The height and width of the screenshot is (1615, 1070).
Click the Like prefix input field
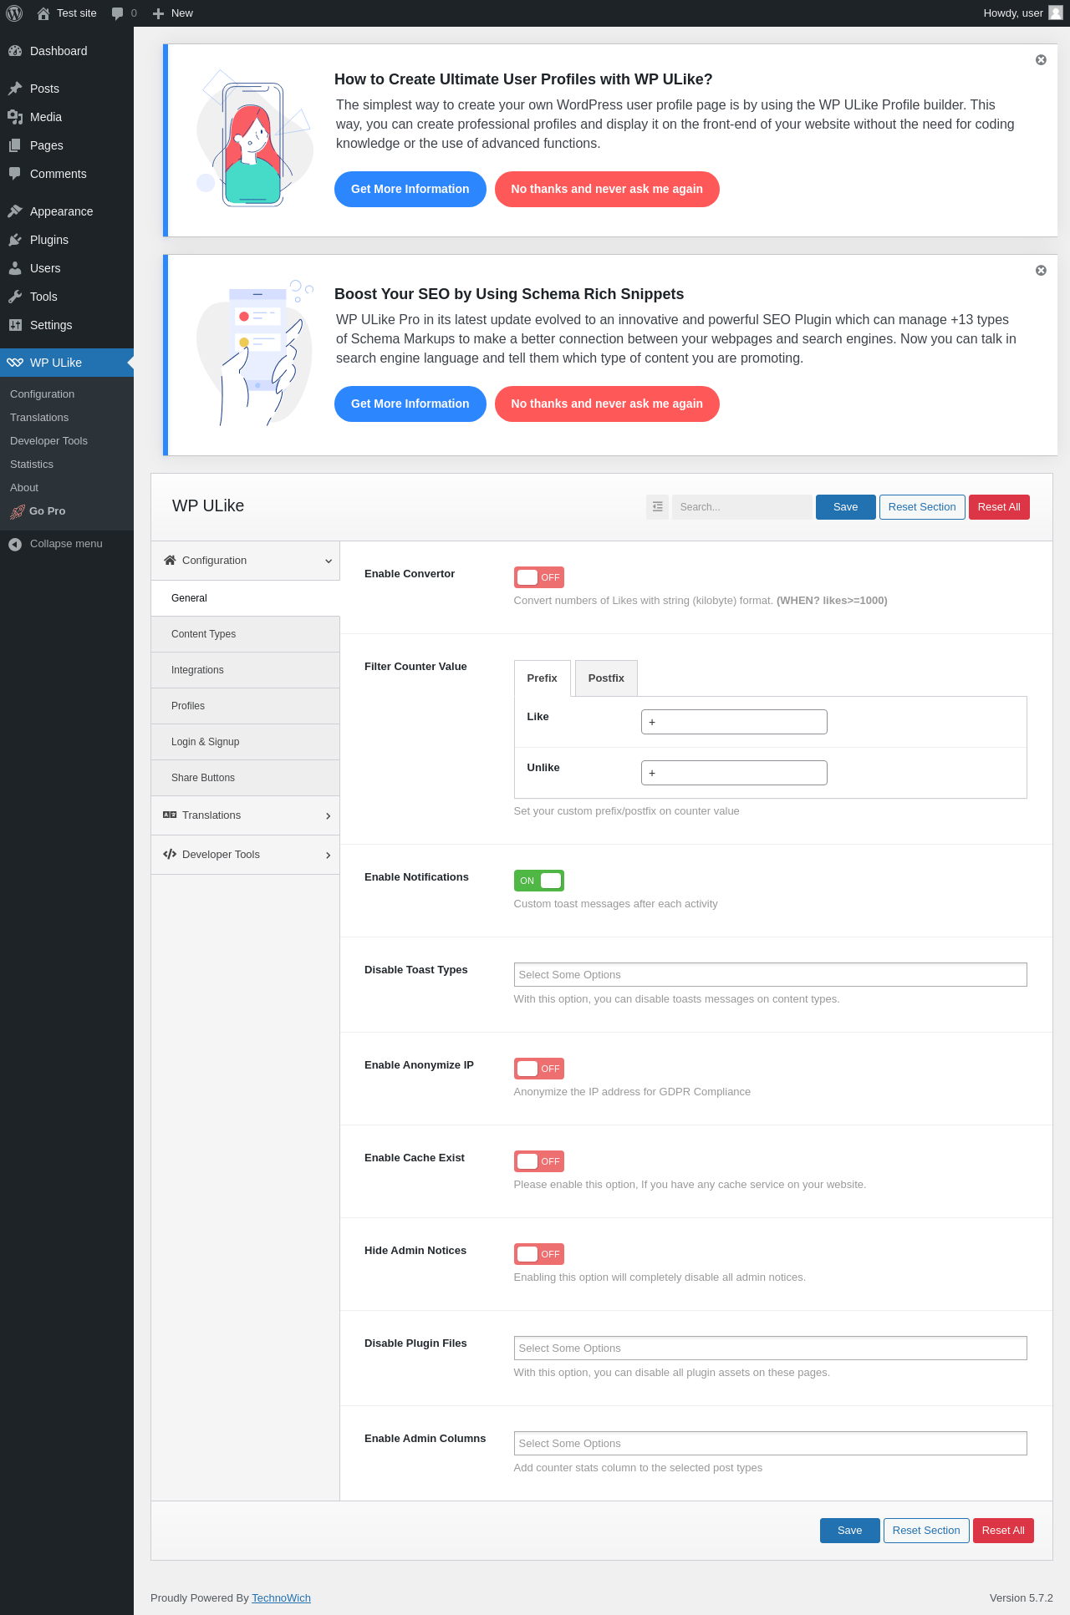point(734,722)
